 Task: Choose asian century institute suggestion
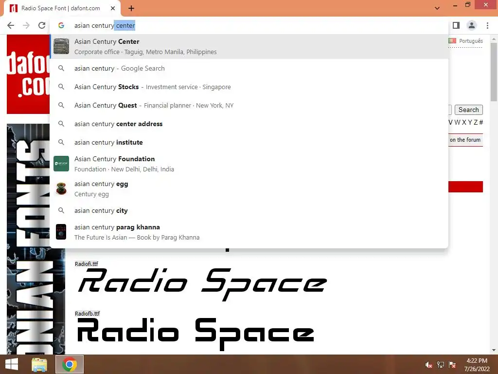249,142
